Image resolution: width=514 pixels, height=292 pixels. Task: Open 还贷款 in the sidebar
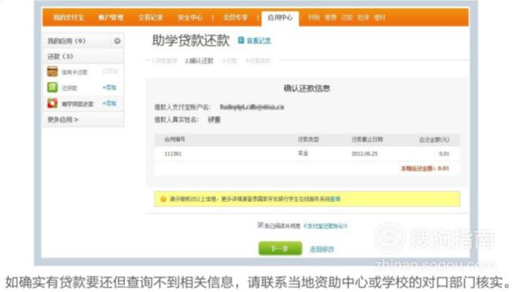pos(70,88)
